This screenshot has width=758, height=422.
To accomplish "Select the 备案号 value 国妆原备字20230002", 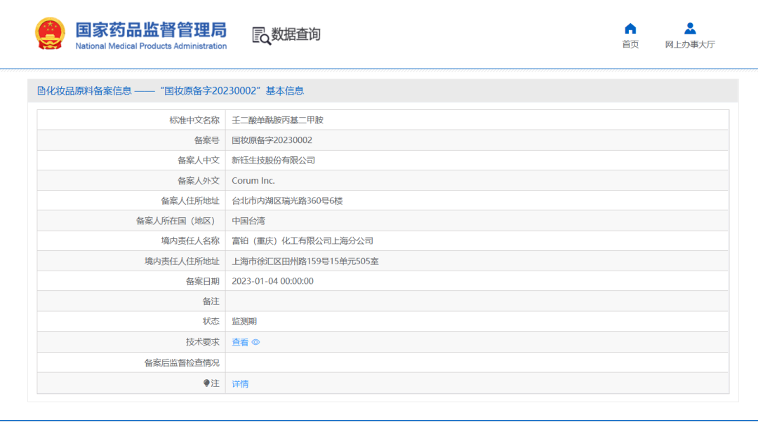I will 272,140.
